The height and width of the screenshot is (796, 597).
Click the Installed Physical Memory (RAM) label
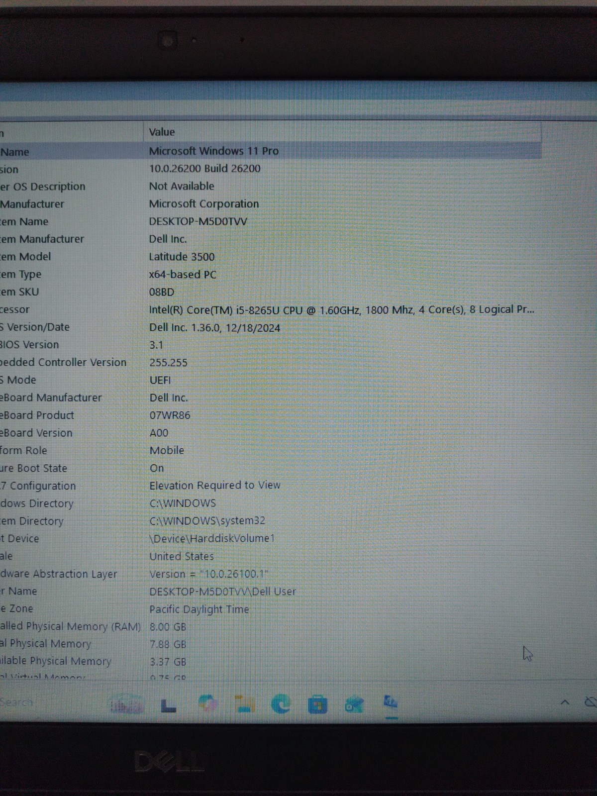click(71, 626)
